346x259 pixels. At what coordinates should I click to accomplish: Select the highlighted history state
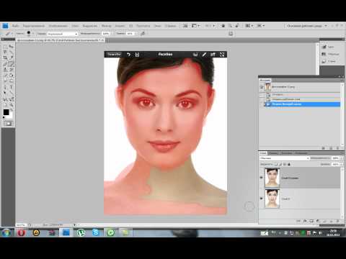[302, 104]
